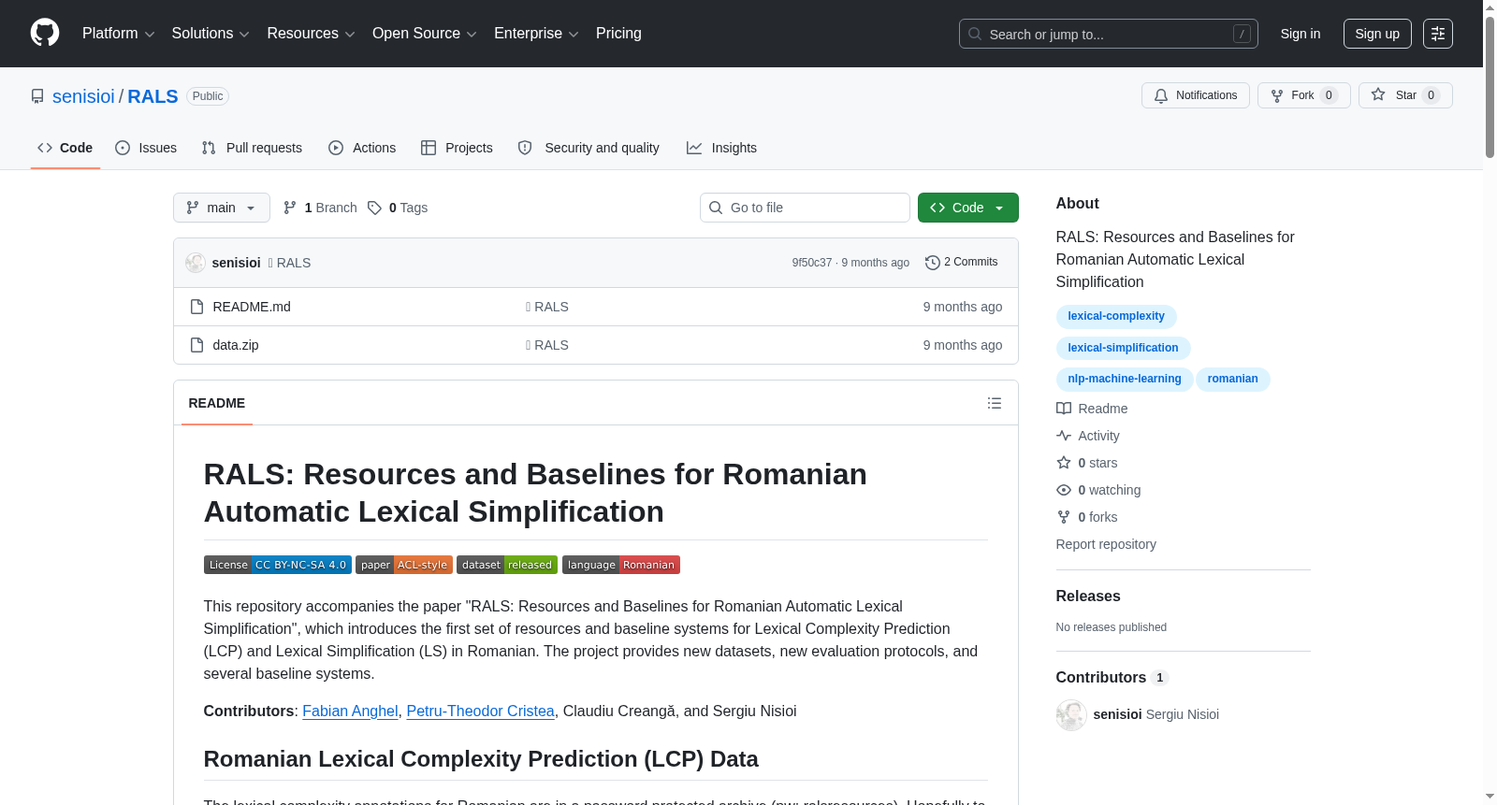Switch to the Actions tab

[362, 148]
